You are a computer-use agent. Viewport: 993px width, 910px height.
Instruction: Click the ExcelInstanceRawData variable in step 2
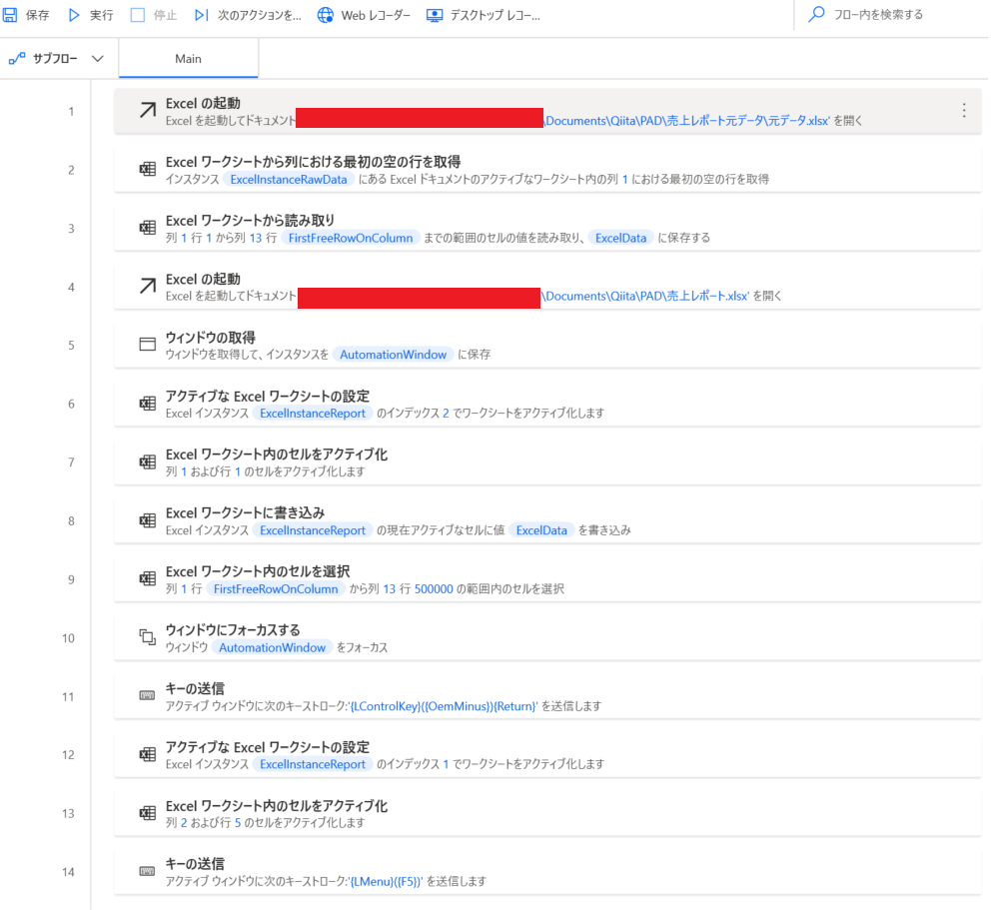pyautogui.click(x=288, y=179)
